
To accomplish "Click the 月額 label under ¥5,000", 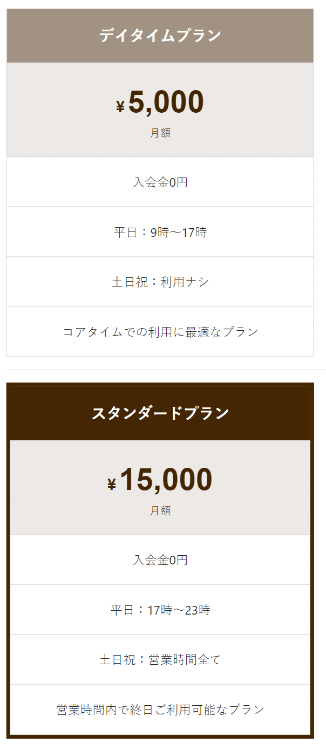I will (x=160, y=133).
